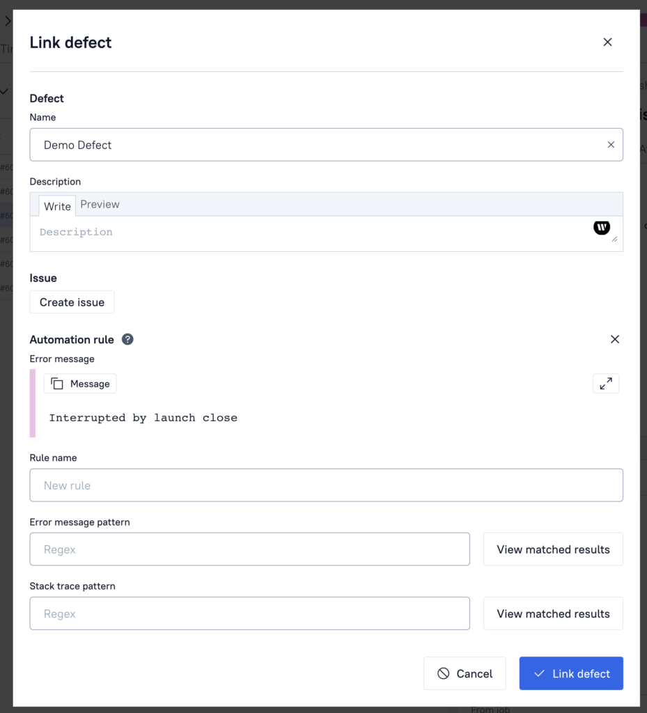Open the Automation rule help icon

point(127,340)
